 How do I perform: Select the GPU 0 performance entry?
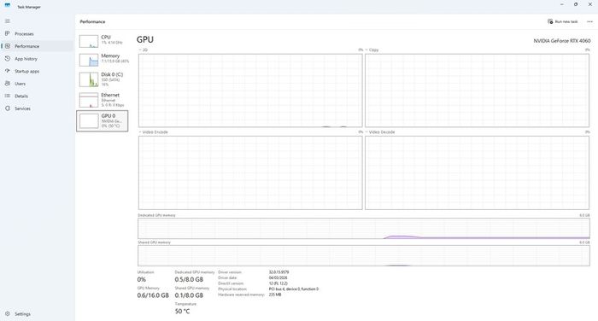[103, 121]
